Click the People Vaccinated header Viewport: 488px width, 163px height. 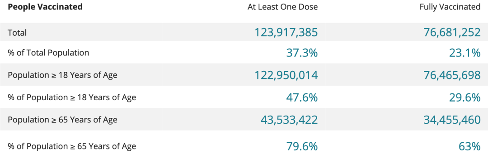coord(45,7)
